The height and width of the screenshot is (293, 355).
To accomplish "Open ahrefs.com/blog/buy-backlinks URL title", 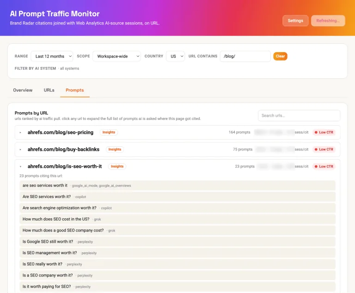I will pyautogui.click(x=63, y=149).
